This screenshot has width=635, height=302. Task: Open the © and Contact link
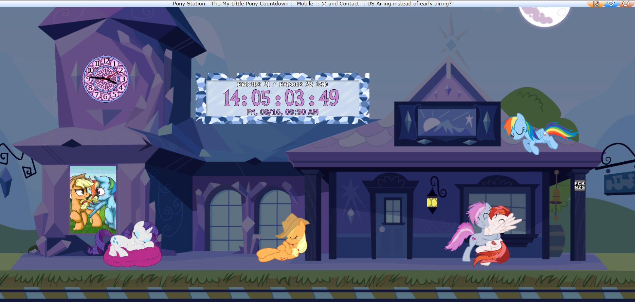(340, 4)
